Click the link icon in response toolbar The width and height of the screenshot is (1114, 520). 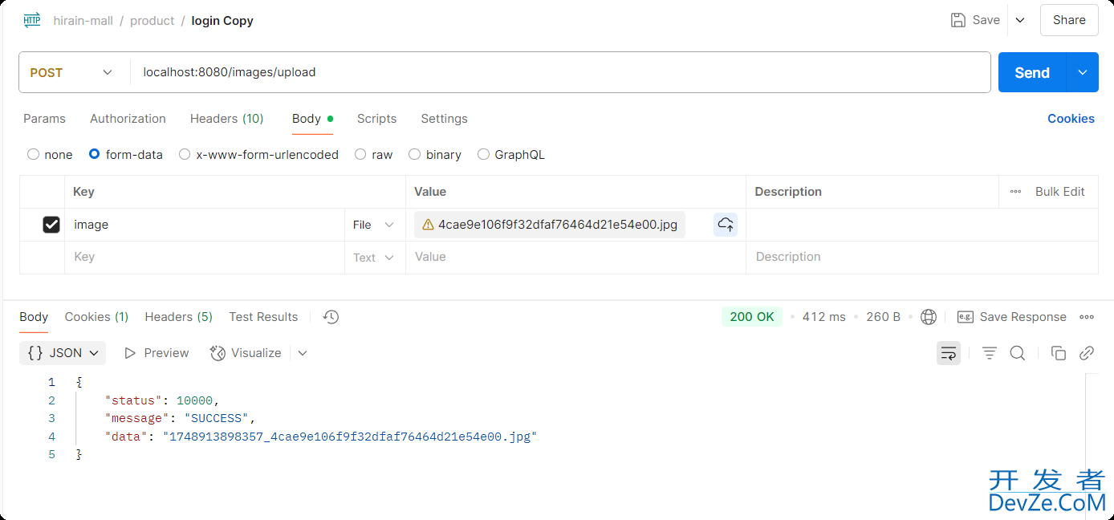click(x=1087, y=353)
